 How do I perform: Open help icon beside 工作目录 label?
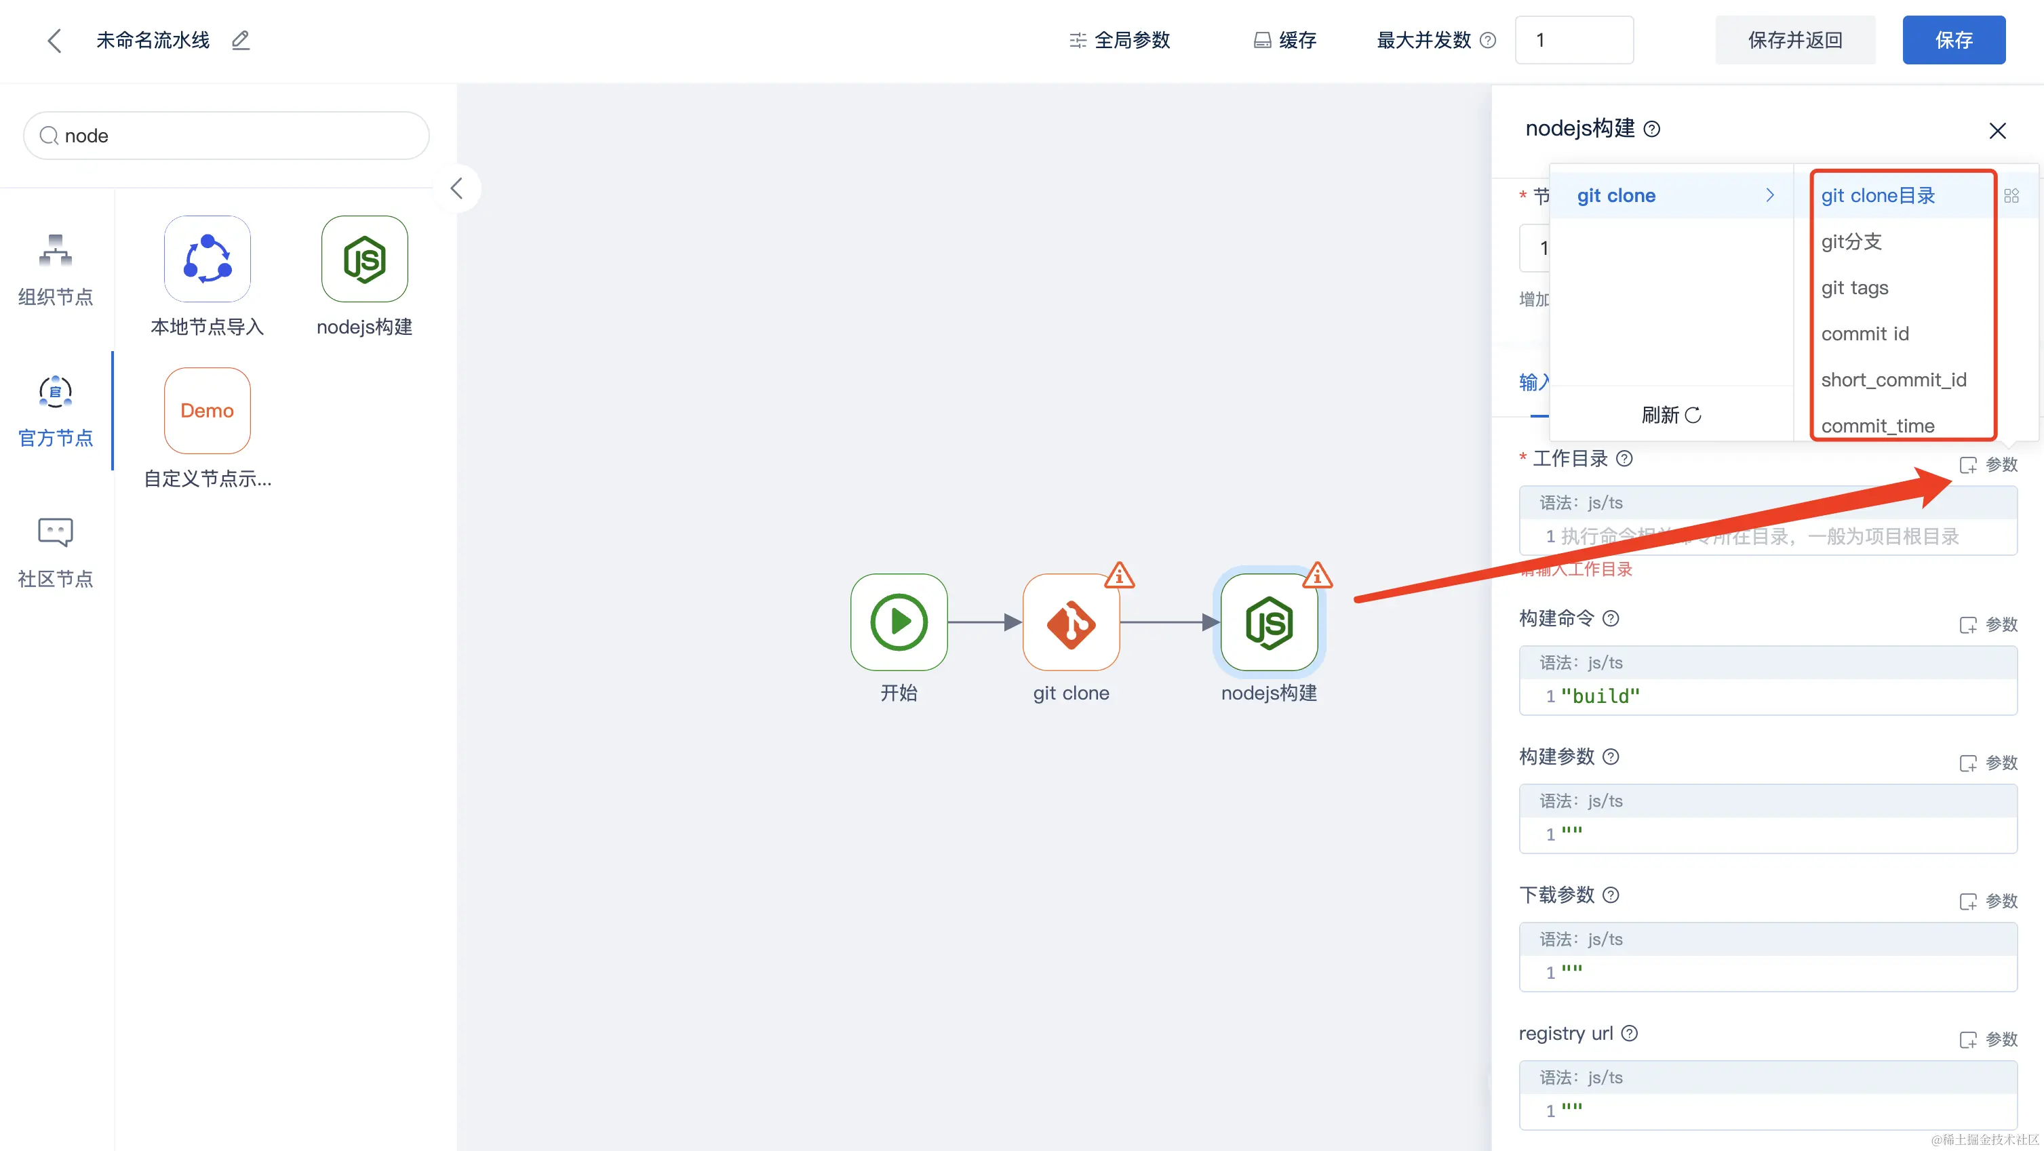click(x=1624, y=458)
